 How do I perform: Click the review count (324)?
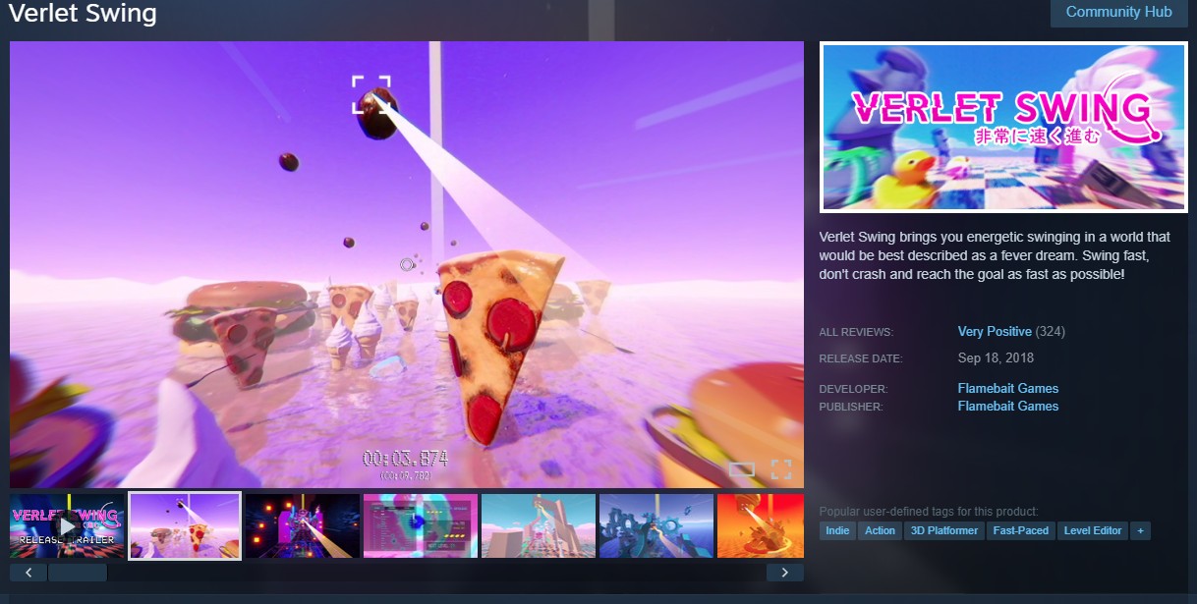[1051, 332]
